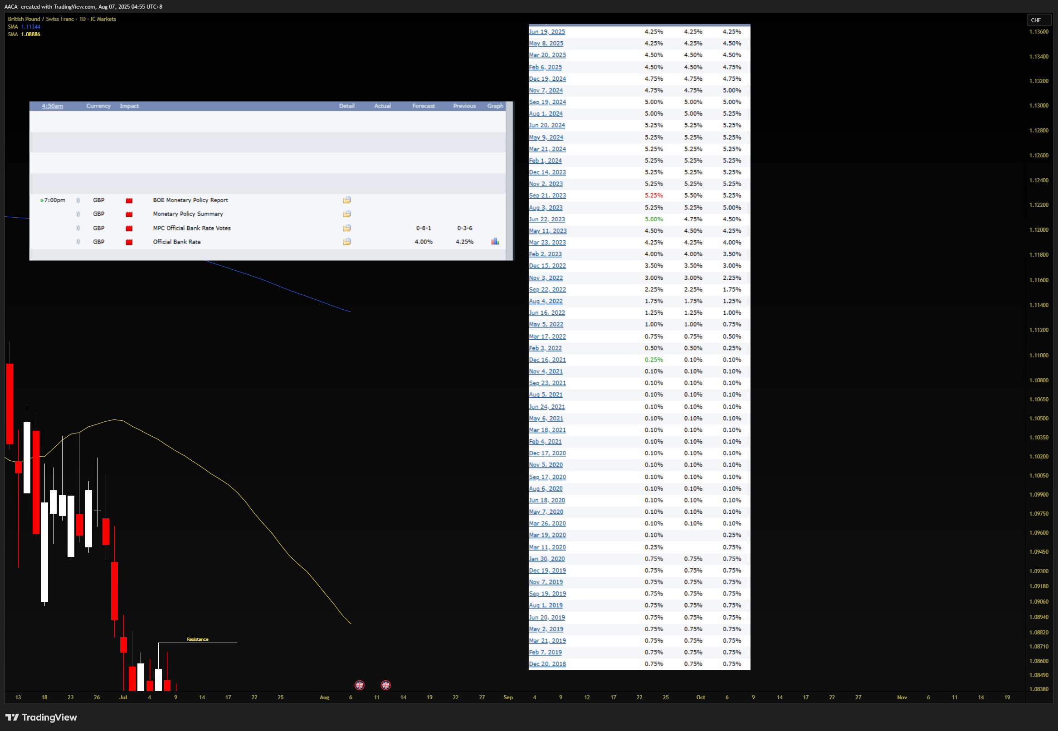
Task: Toggle alert speaker icon for BOE Monetary Policy Report
Action: pyautogui.click(x=78, y=200)
